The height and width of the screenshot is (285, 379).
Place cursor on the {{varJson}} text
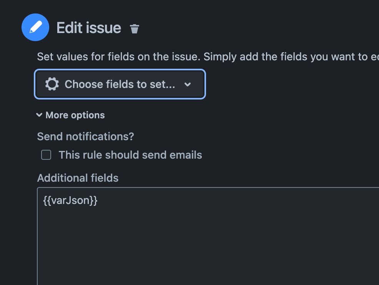70,200
